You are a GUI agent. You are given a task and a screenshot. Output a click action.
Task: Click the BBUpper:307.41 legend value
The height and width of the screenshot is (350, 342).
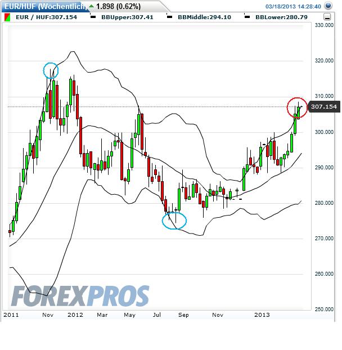[127, 17]
